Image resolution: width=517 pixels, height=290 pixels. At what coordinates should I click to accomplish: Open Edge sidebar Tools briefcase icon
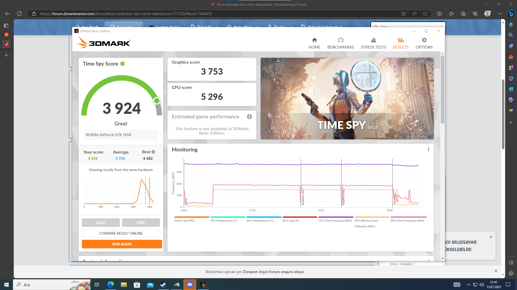tap(511, 57)
